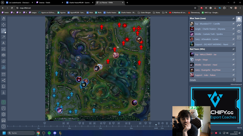Toggle visibility for Support Rakan row
The height and width of the screenshot is (136, 243).
[x=233, y=75]
